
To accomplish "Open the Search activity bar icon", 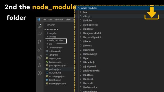I will pos(39,34).
